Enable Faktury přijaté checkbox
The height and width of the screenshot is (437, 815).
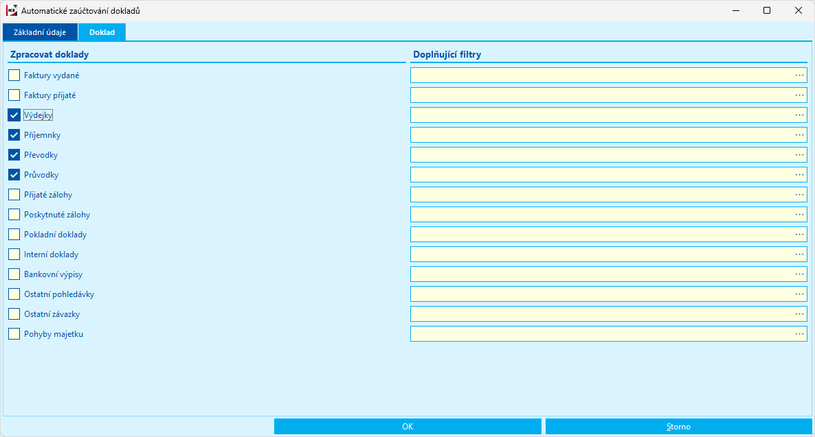coord(14,95)
